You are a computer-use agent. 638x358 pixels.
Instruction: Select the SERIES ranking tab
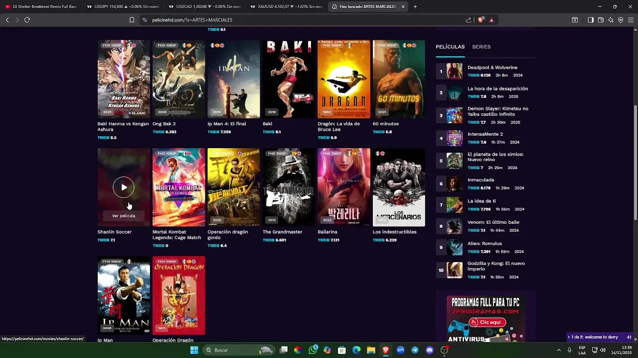[481, 47]
